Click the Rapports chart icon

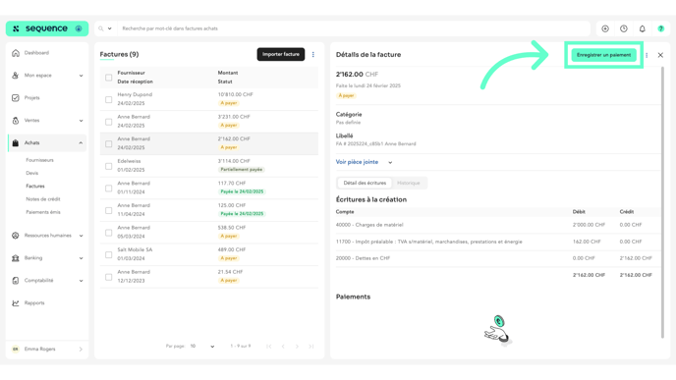[x=16, y=302]
